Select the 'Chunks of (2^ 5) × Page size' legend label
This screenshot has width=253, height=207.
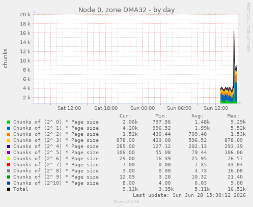tap(56, 153)
